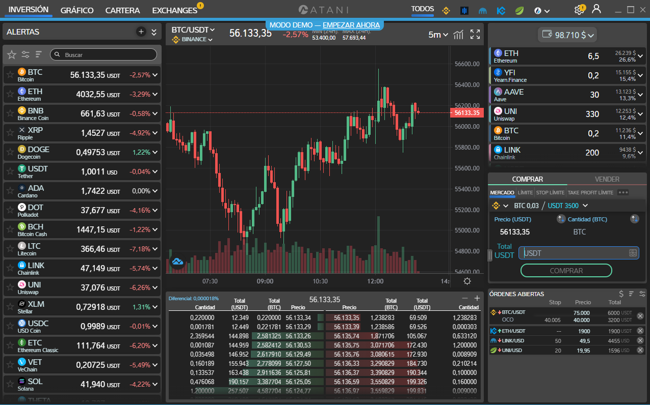
Task: Expand the chart to fullscreen
Action: tap(475, 35)
